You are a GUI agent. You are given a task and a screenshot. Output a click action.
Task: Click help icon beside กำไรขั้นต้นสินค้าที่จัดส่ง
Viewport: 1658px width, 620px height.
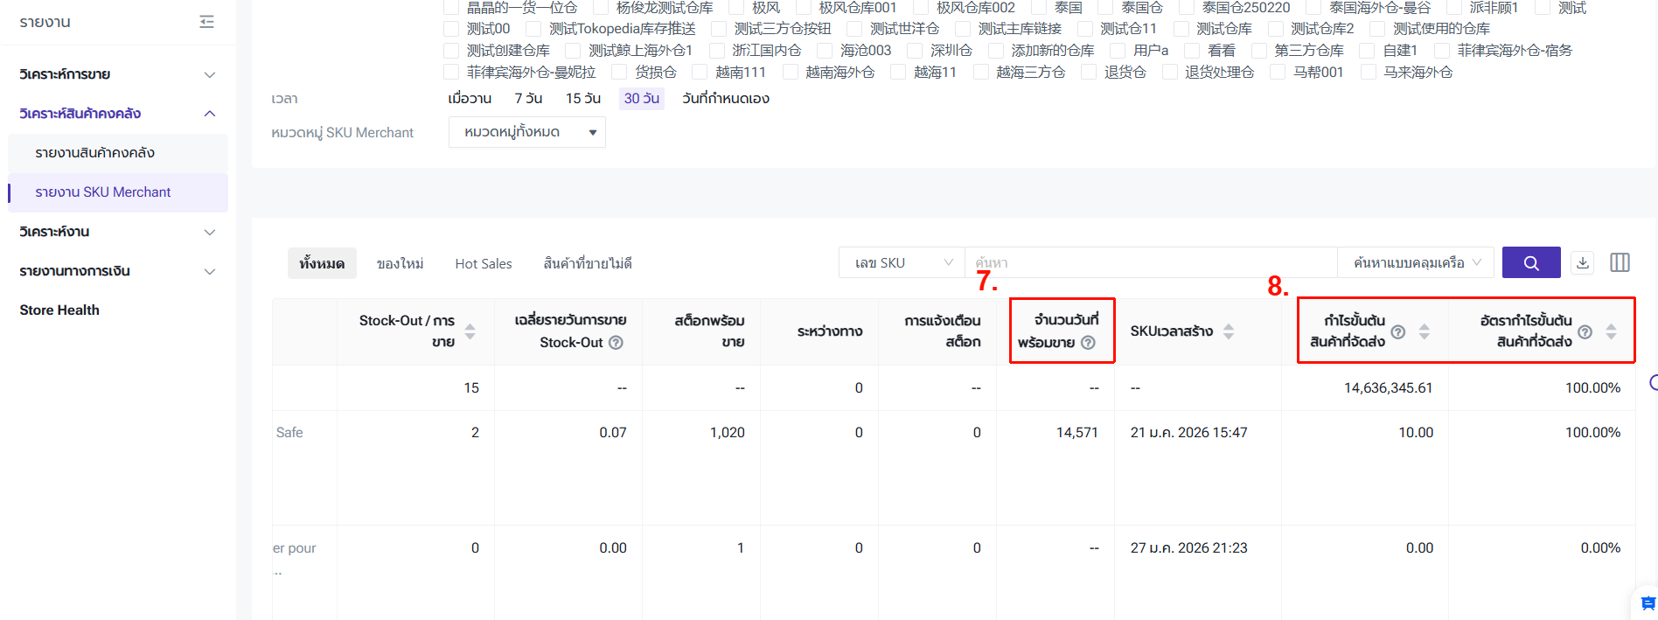[x=1398, y=331]
